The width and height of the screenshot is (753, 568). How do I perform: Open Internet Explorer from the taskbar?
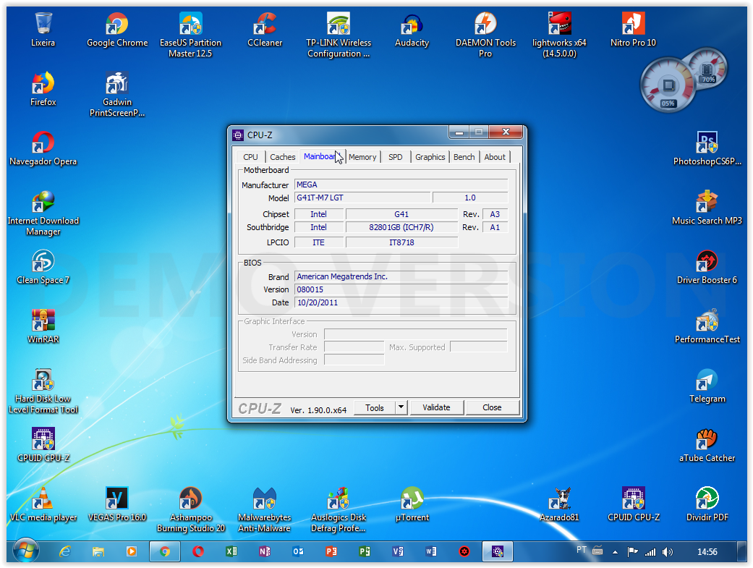(x=65, y=551)
